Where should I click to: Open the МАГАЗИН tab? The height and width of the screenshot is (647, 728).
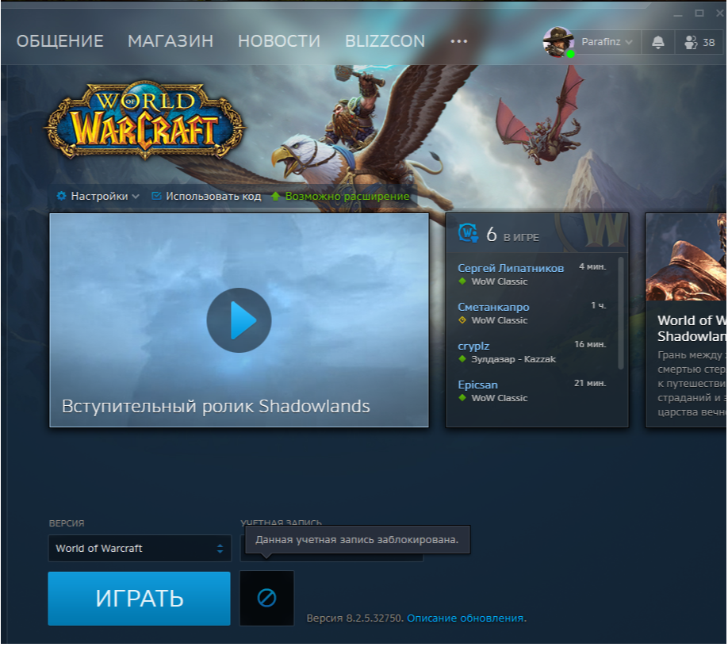[x=171, y=41]
